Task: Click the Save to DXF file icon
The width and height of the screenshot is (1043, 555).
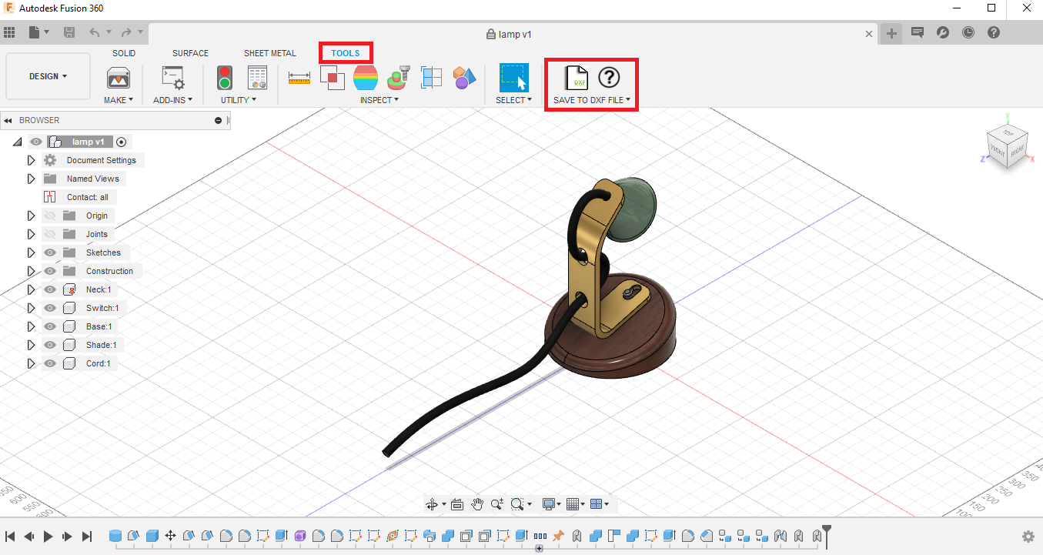Action: click(576, 78)
